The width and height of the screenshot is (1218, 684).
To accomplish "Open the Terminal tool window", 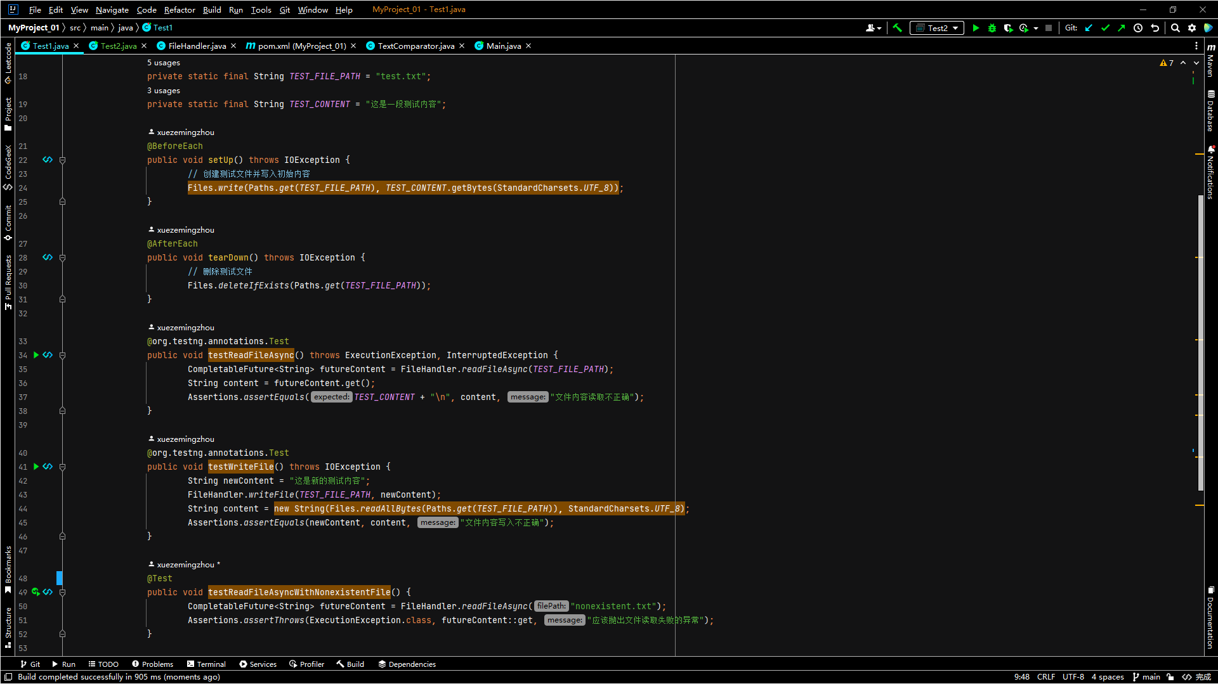I will (206, 664).
